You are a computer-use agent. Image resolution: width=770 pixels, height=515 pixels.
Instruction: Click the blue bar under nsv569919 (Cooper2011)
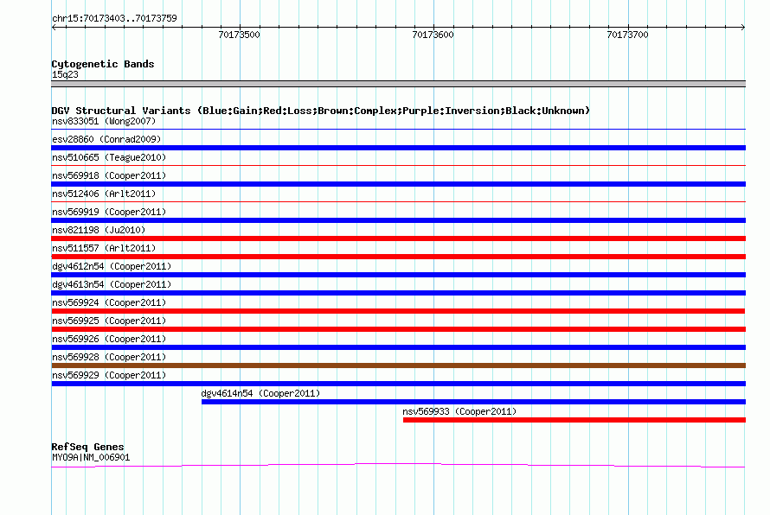click(398, 220)
